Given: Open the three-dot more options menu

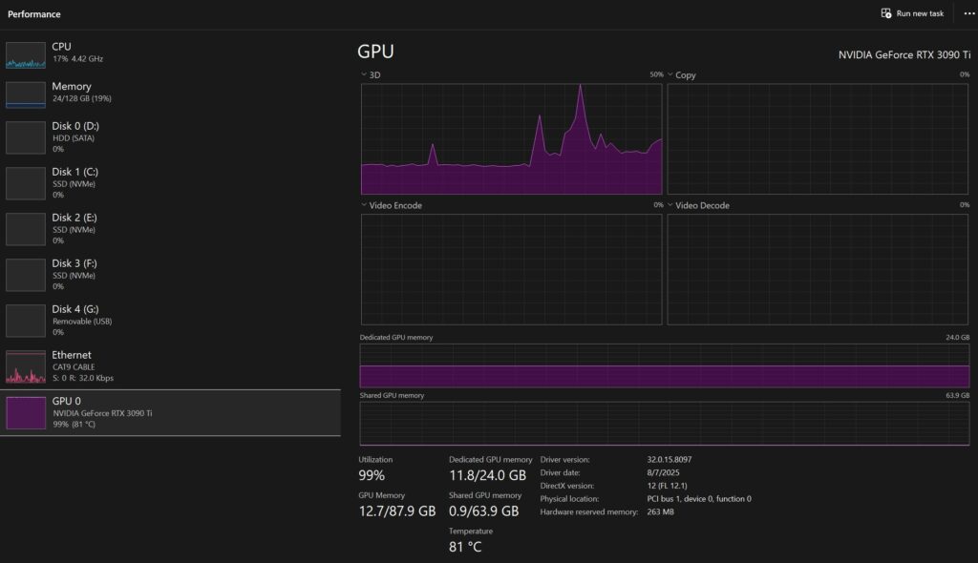Looking at the screenshot, I should click(x=963, y=13).
